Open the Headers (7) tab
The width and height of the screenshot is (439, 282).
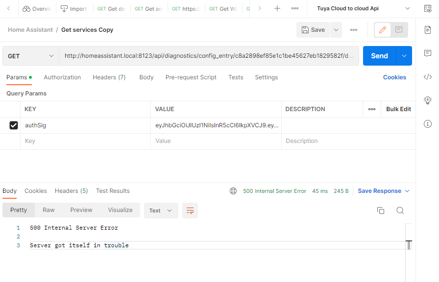point(109,77)
